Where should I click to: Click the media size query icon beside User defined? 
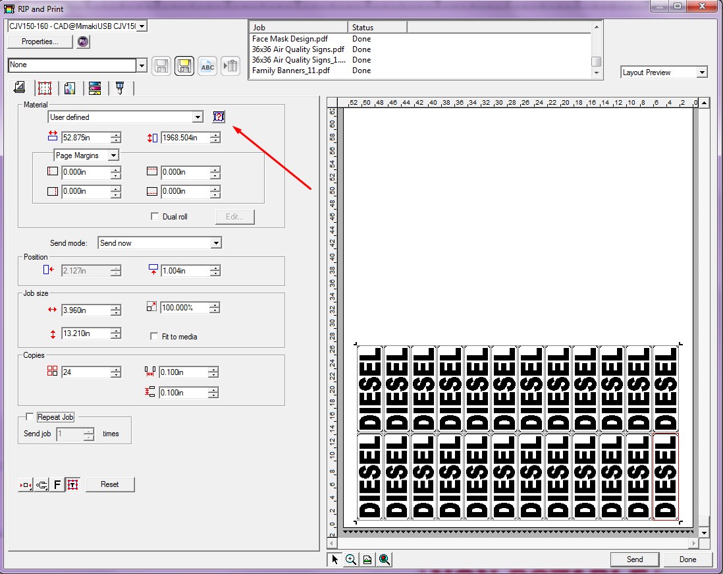[x=219, y=117]
